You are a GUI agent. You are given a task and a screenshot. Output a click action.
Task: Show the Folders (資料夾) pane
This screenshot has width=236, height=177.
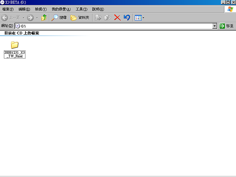coord(80,18)
